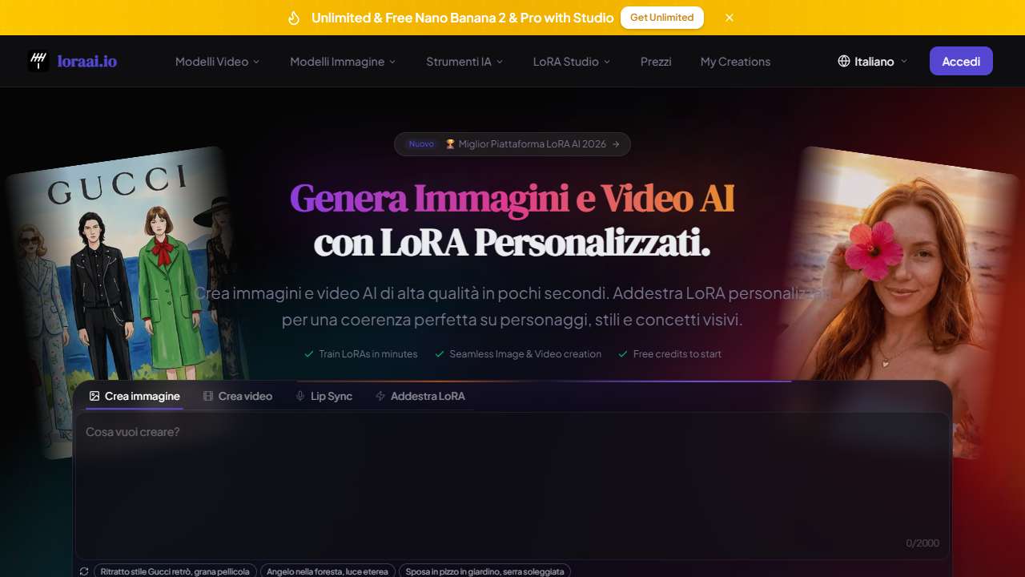Switch to the Crea video tab

238,395
